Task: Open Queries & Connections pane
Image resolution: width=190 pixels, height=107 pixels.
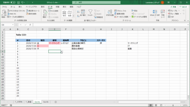Action: [53, 11]
